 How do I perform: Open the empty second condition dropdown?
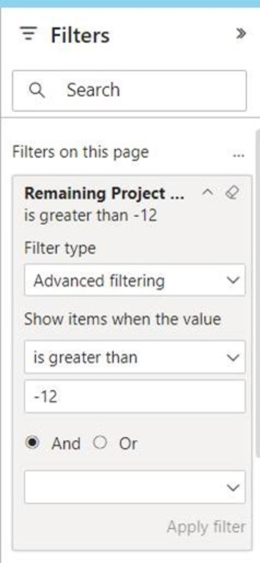point(135,487)
